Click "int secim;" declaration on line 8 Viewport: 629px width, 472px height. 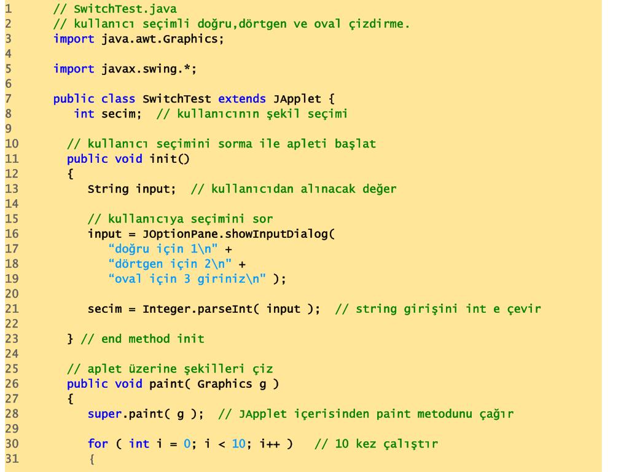click(x=107, y=114)
